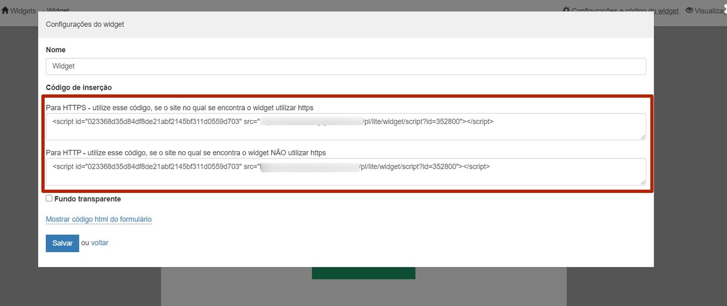727x306 pixels.
Task: Click the Código de inserção label
Action: point(79,88)
